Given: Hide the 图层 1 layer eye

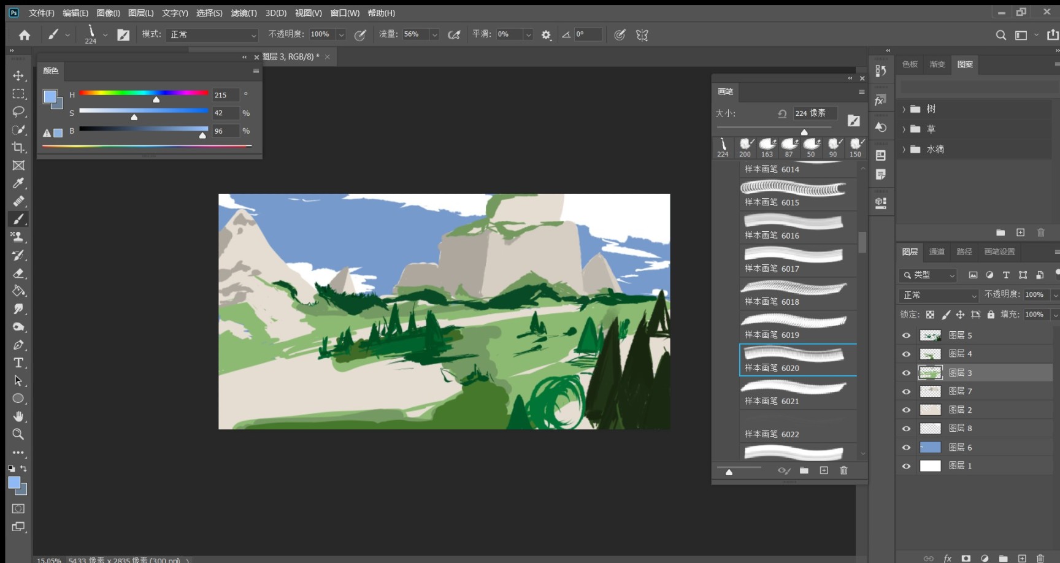Looking at the screenshot, I should (x=906, y=466).
